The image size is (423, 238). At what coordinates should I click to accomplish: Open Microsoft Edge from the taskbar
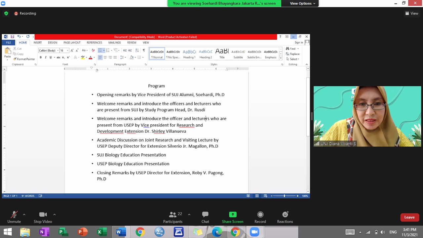click(217, 232)
